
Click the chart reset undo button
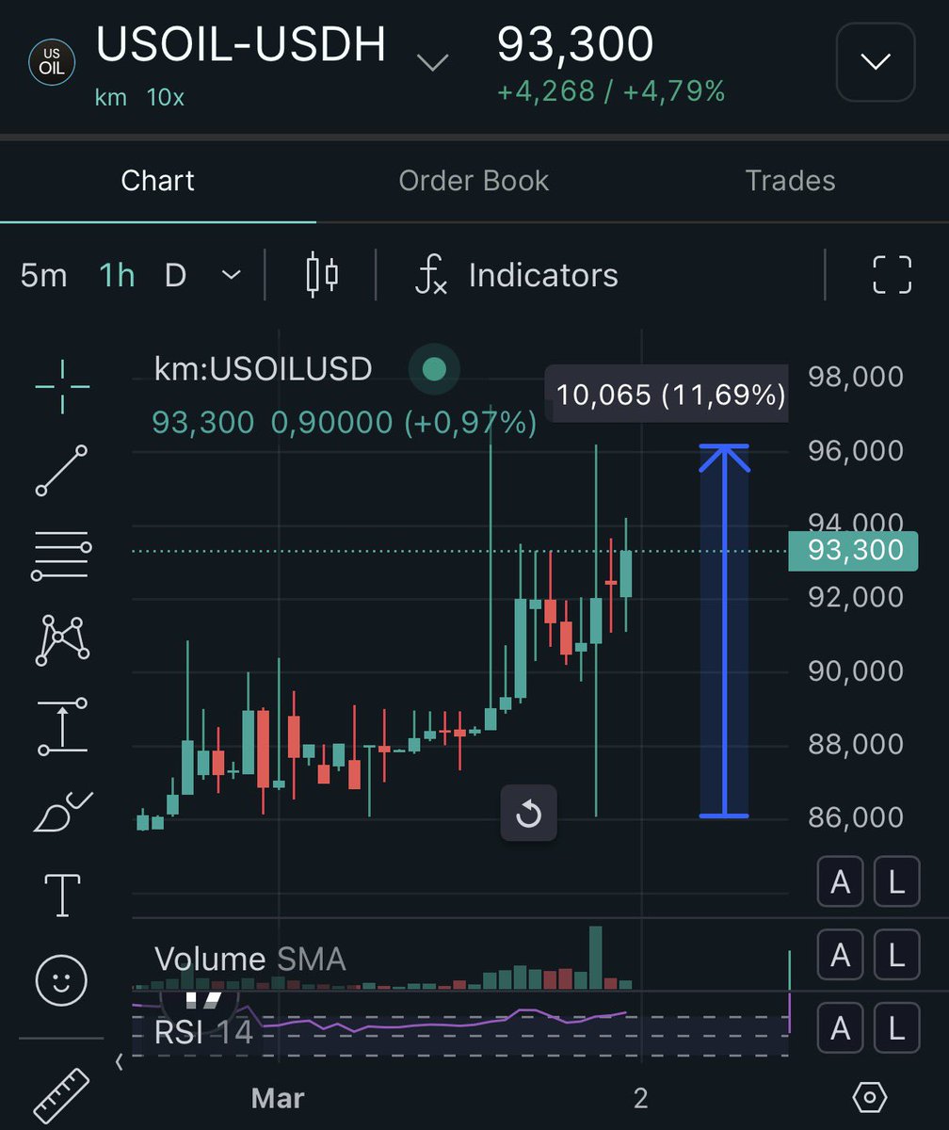528,813
